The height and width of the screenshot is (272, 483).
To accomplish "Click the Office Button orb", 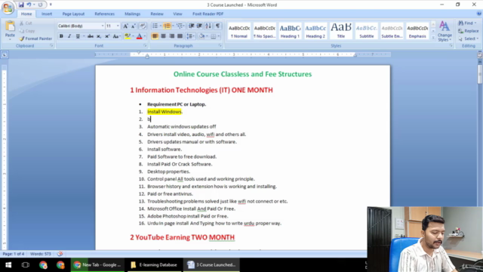I will coord(8,8).
